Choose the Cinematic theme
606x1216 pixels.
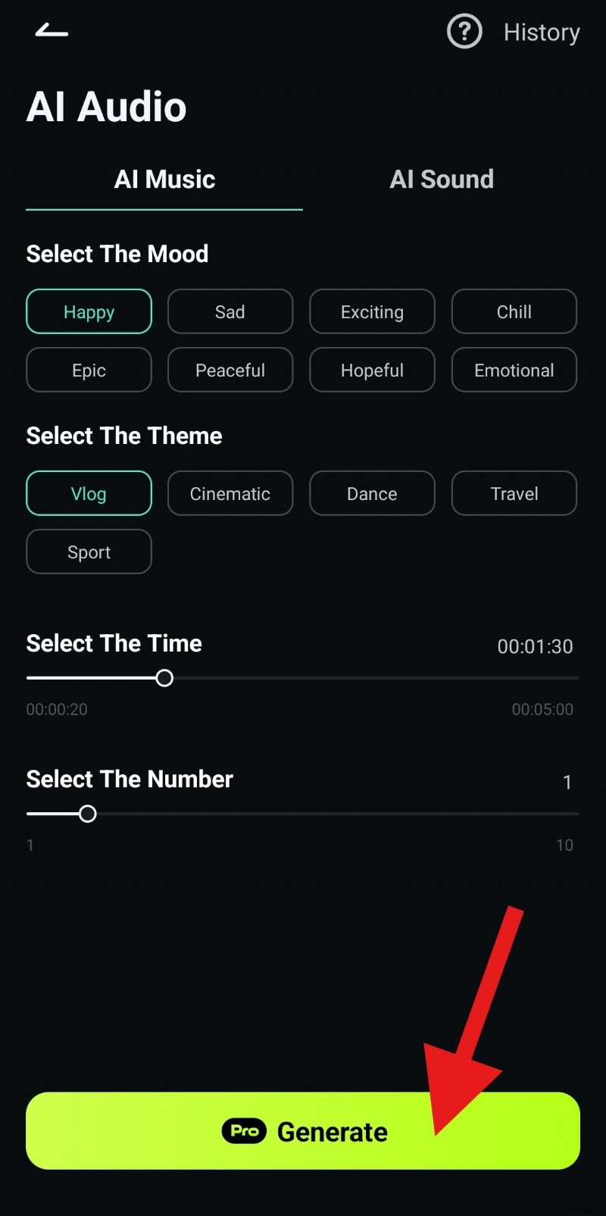coord(230,493)
